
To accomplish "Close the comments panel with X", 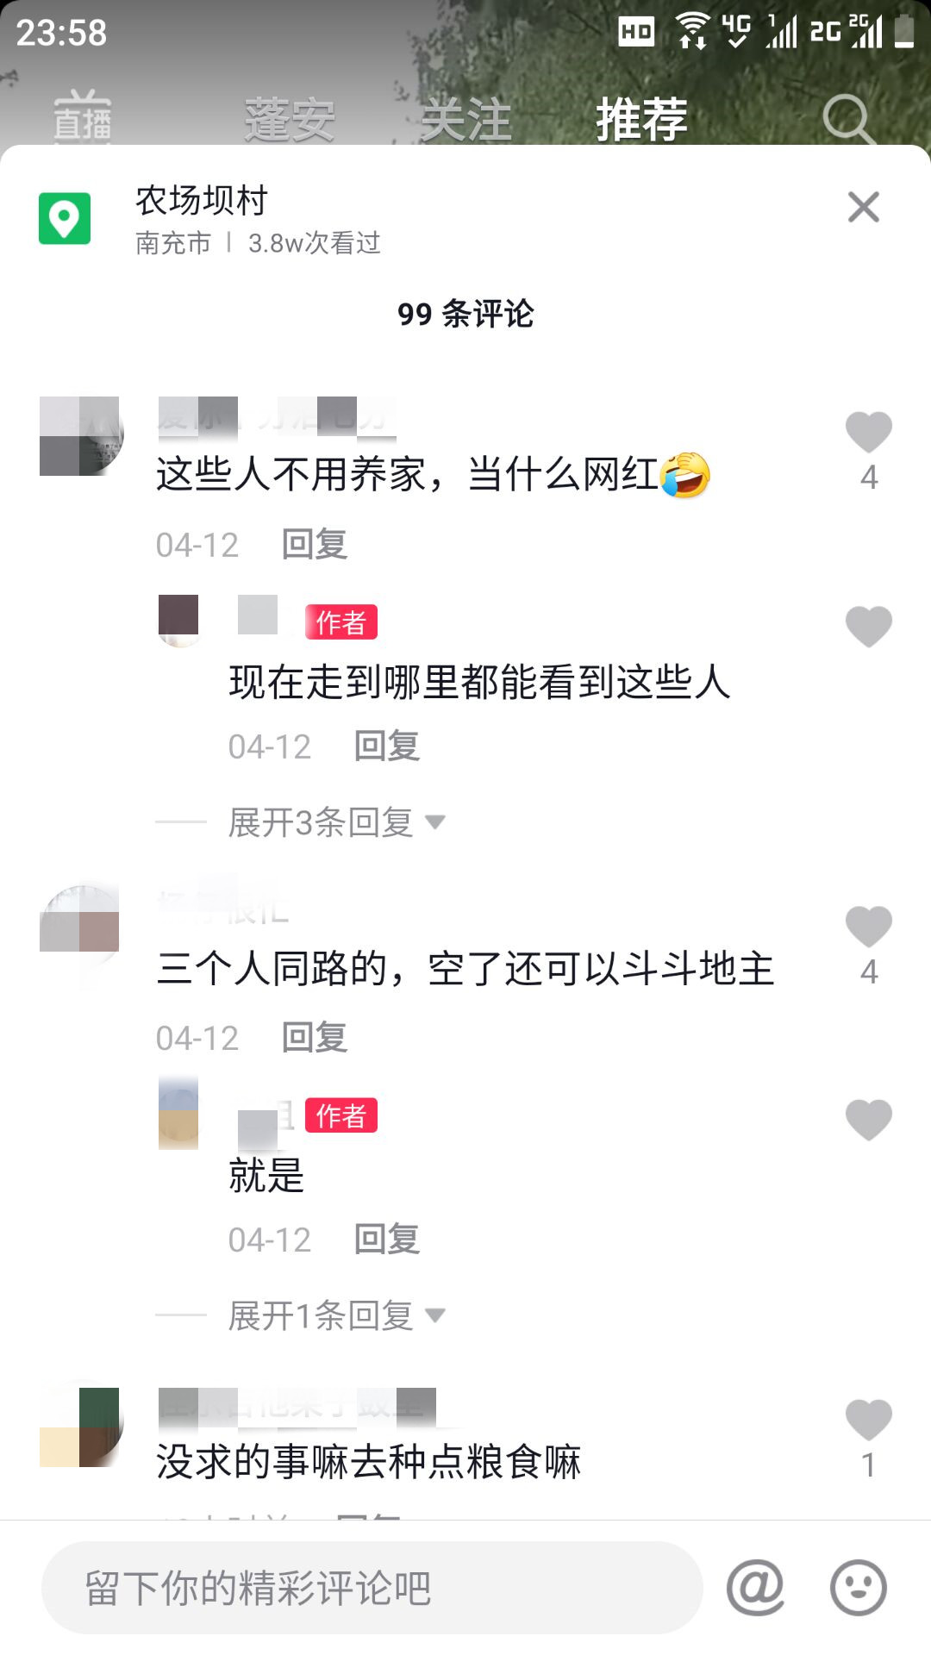I will click(x=863, y=207).
